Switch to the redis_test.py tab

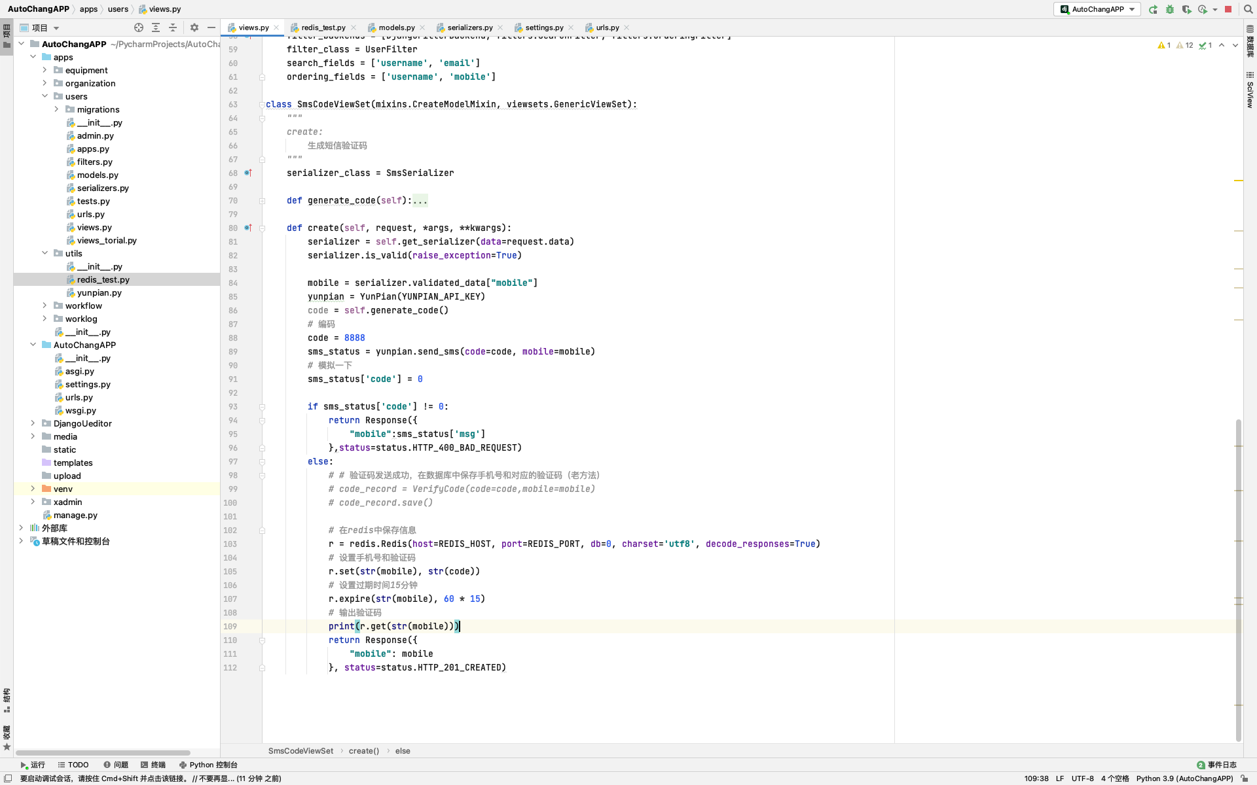323,27
